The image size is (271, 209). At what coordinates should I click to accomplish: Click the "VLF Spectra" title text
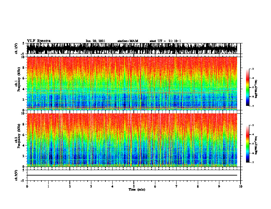coord(39,41)
